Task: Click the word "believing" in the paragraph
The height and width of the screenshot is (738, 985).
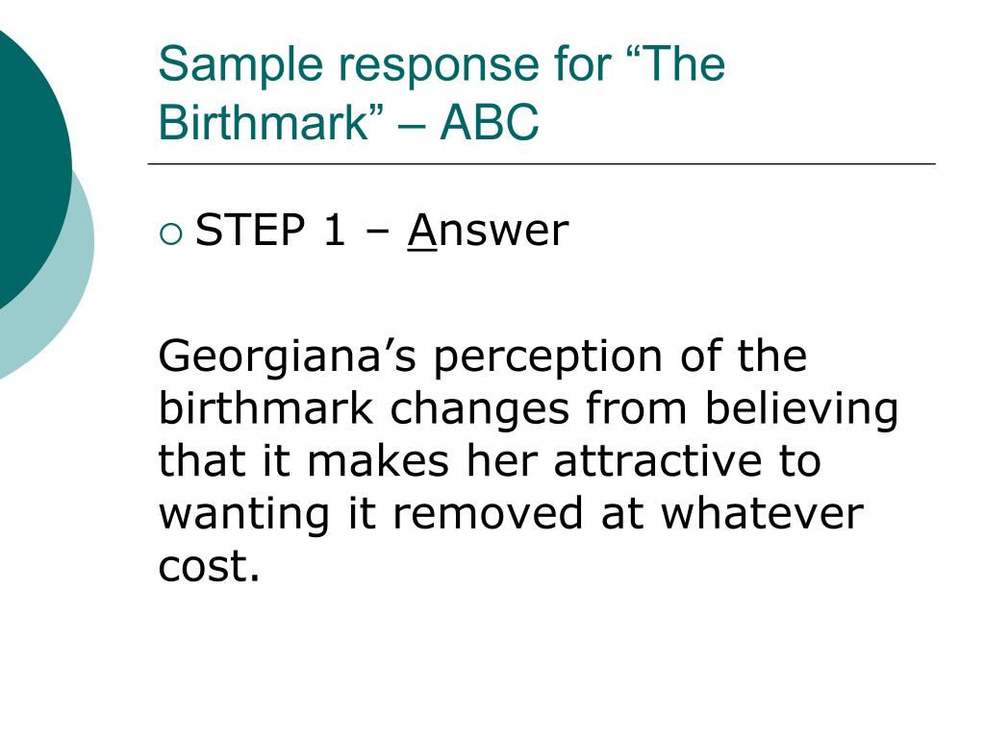Action: pyautogui.click(x=801, y=409)
